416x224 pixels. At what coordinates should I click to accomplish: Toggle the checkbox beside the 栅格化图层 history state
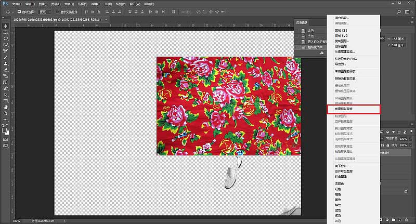pos(297,47)
